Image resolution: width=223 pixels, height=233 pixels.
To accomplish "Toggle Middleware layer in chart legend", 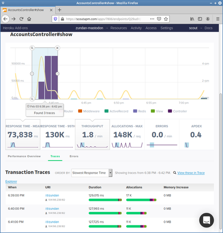I will [x=89, y=111].
